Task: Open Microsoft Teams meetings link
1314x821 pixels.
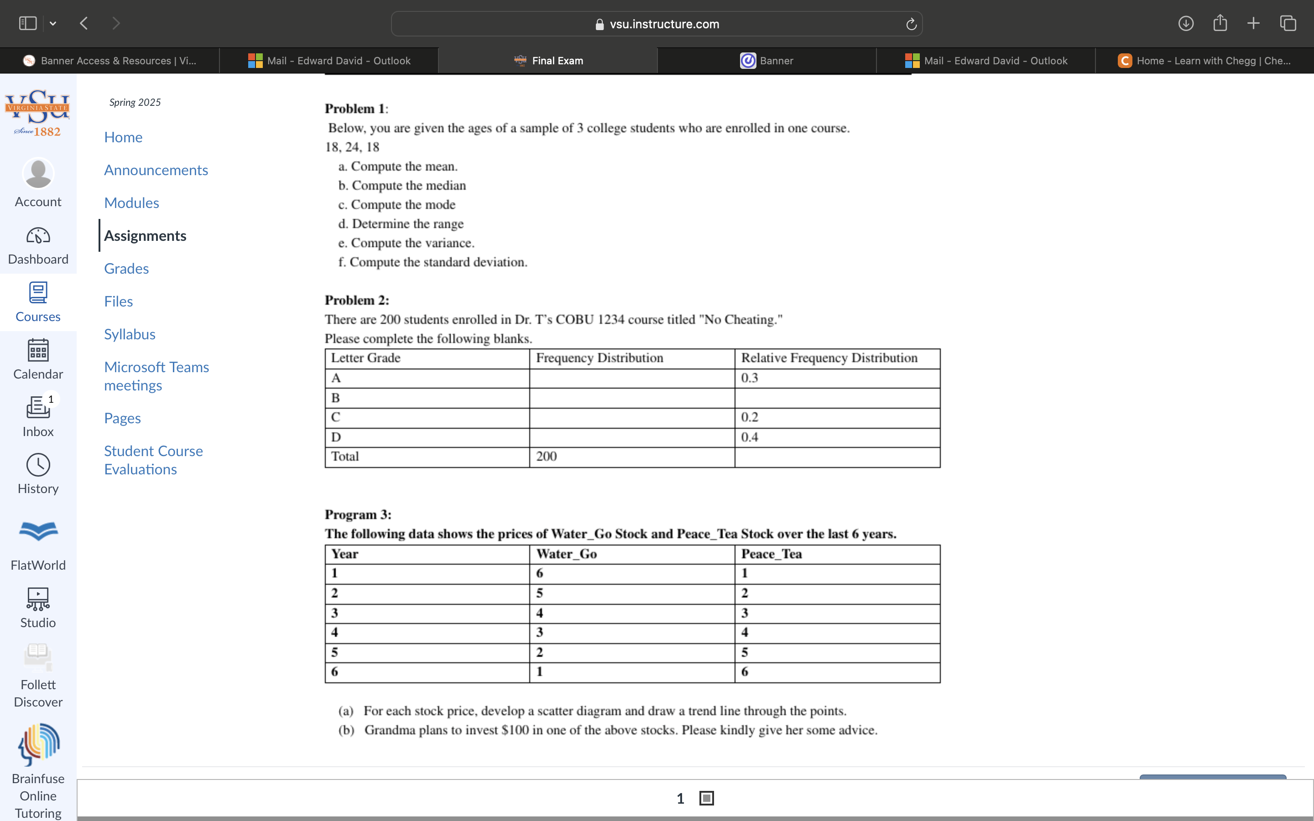Action: (156, 376)
